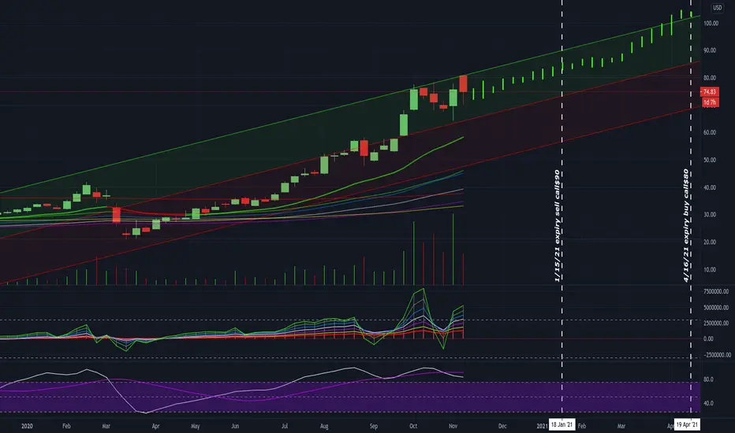The height and width of the screenshot is (433, 735).
Task: Click the 10.00 price axis label
Action: coord(710,269)
